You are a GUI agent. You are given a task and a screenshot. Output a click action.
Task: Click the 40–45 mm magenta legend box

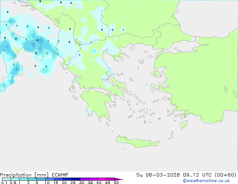[102, 179]
